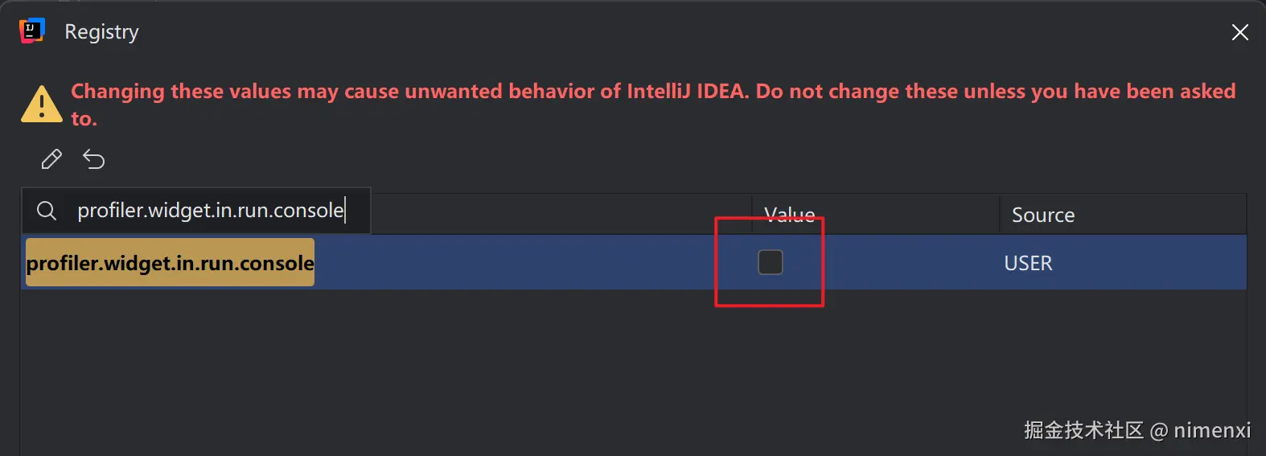The height and width of the screenshot is (456, 1266).
Task: Click the pencil edit icon
Action: pos(51,159)
